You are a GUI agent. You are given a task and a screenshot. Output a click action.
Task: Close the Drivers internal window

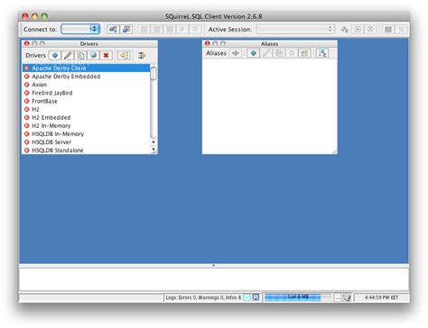pyautogui.click(x=26, y=44)
